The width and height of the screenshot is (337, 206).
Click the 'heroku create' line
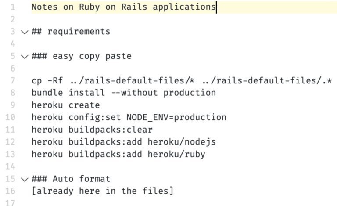tap(65, 105)
